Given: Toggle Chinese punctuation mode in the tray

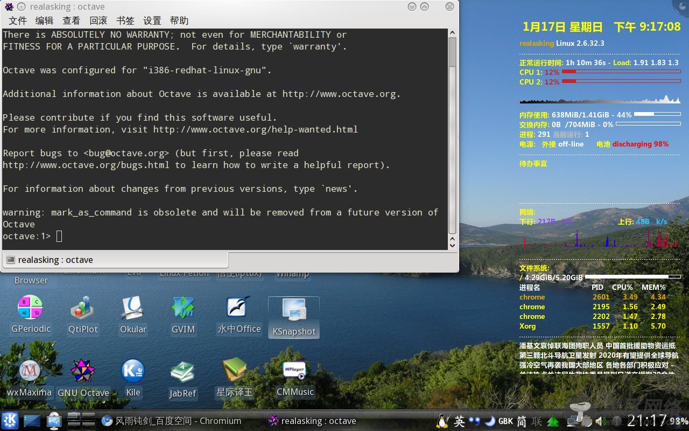Looking at the screenshot, I should [474, 421].
